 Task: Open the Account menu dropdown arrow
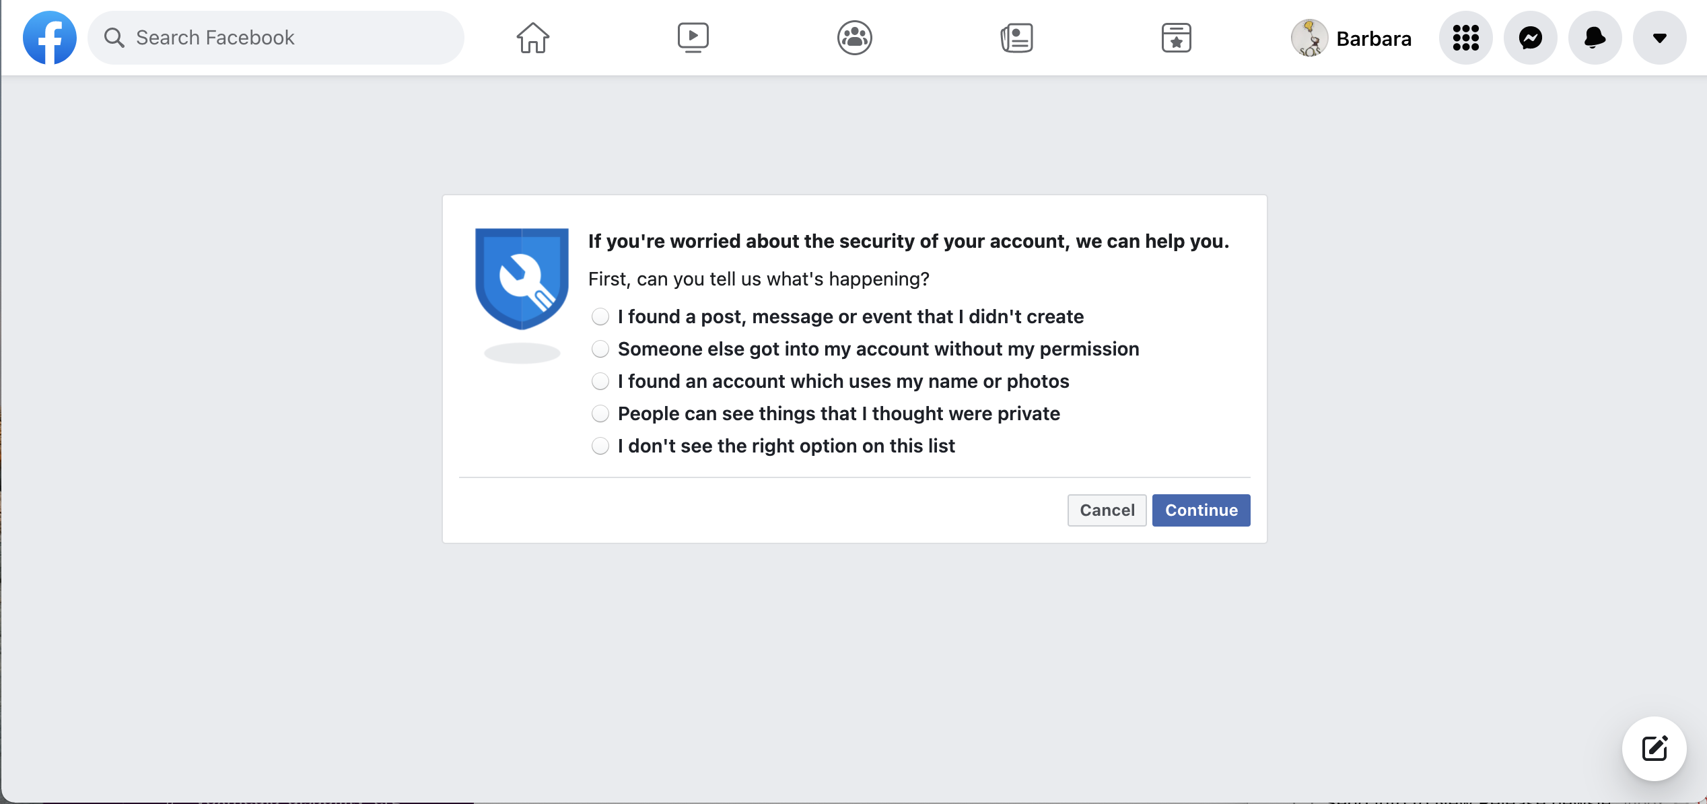coord(1658,38)
